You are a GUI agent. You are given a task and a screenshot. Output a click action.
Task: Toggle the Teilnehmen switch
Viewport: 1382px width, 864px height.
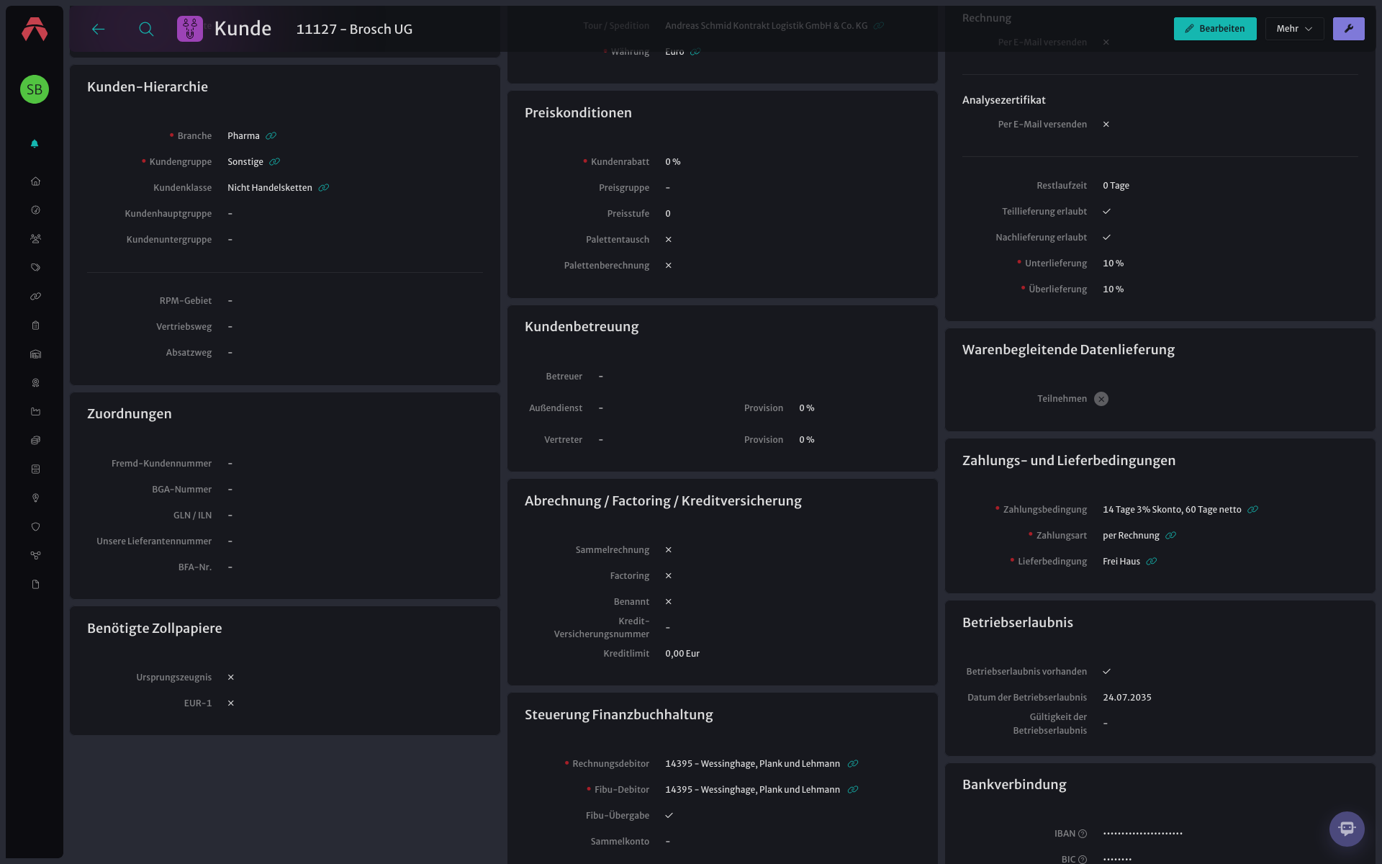coord(1101,399)
